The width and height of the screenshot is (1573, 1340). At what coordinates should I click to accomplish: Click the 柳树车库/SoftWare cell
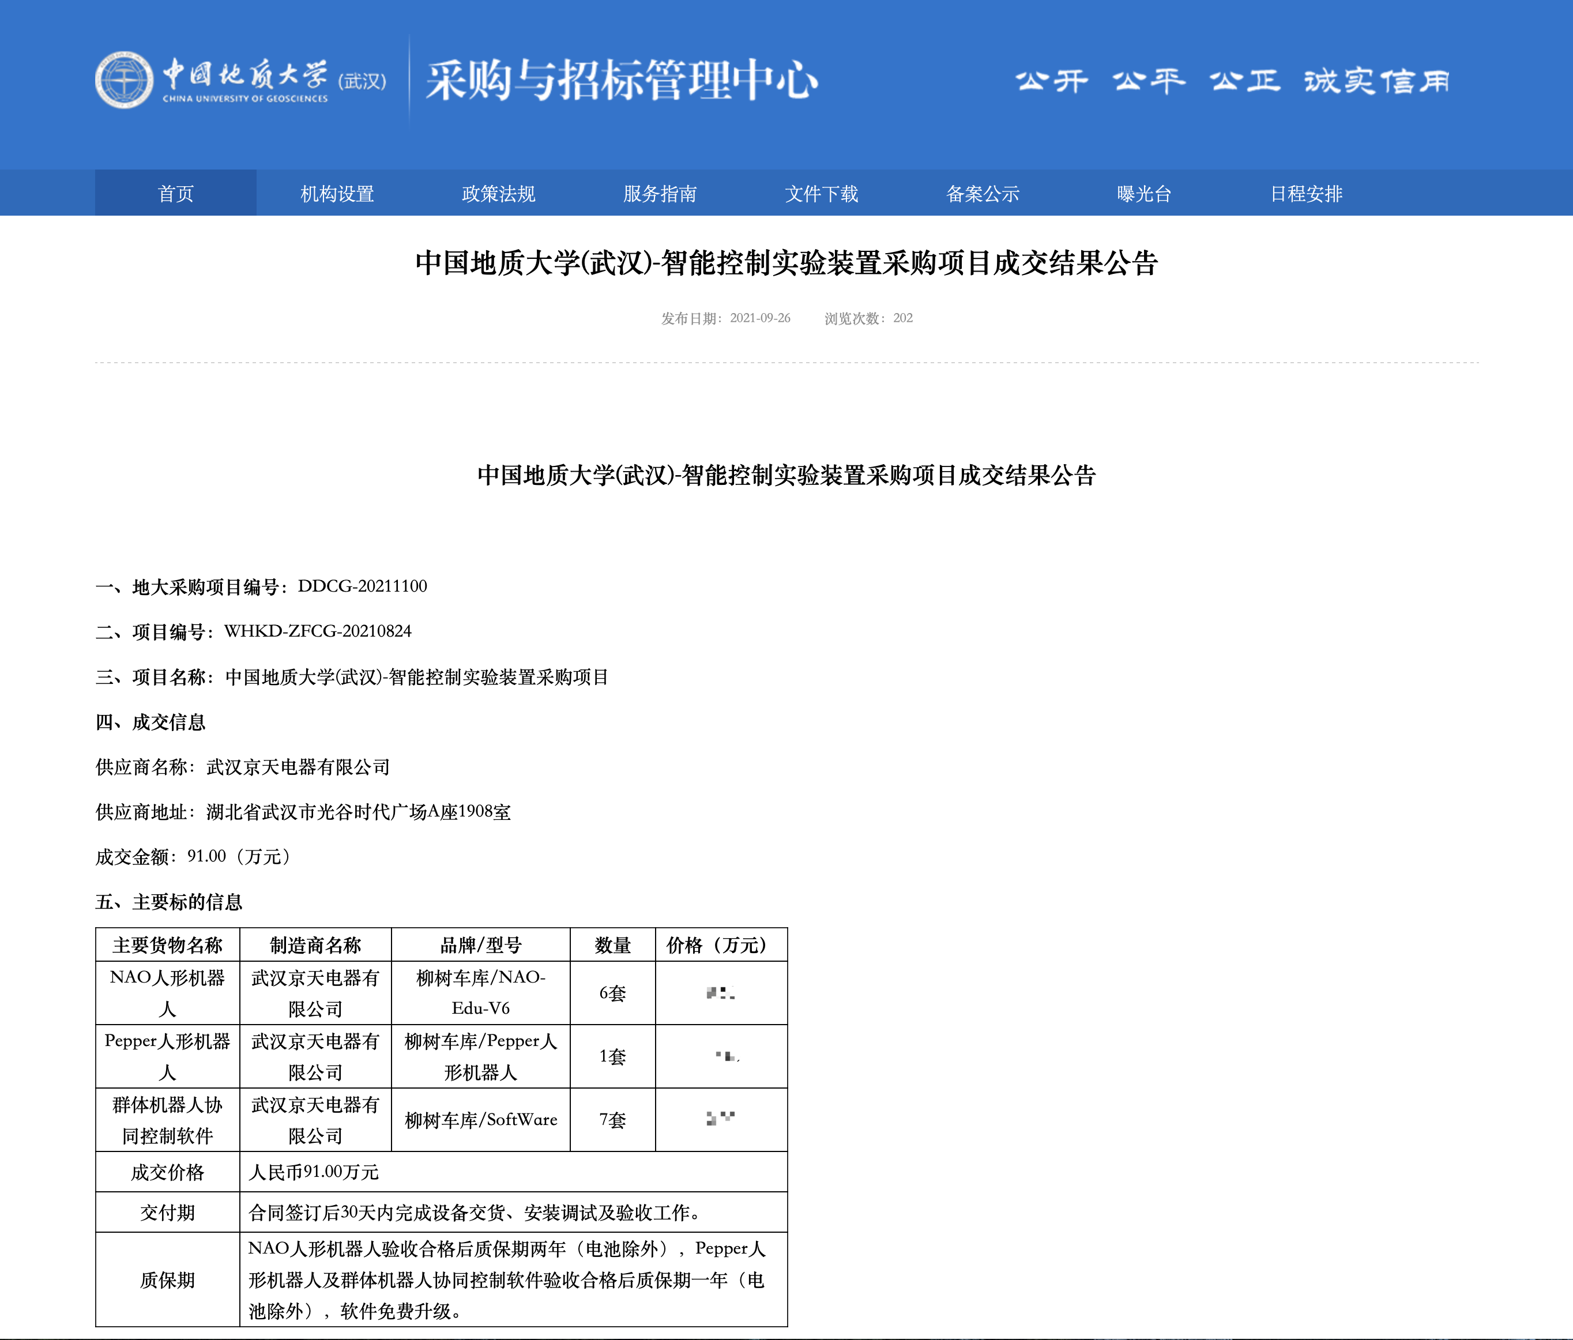[481, 1120]
